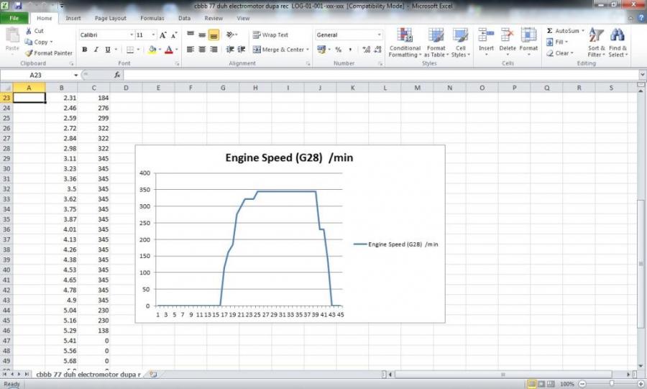This screenshot has width=647, height=389.
Task: Open the Formulas ribbon tab
Action: pos(152,18)
